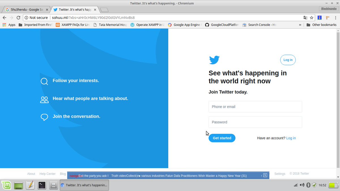This screenshot has height=191, width=340.
Task: Open the Imported From Firefox bookmarks folder
Action: point(35,25)
